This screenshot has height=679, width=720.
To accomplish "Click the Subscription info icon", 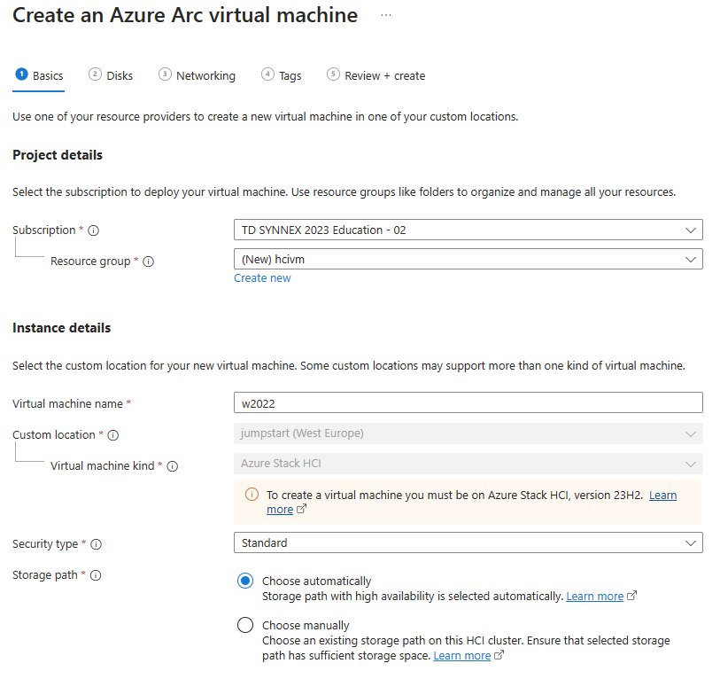I will (x=93, y=230).
